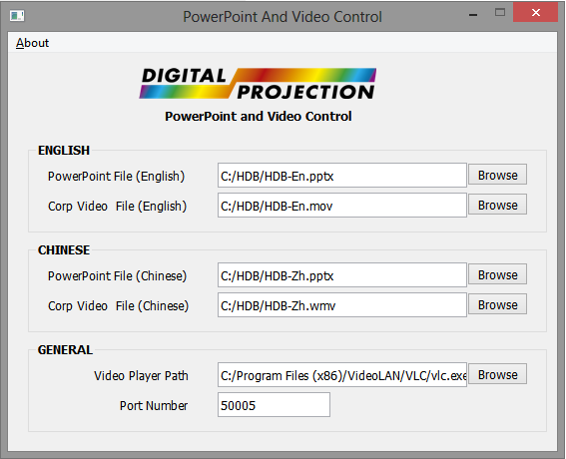566x459 pixels.
Task: Click the HDB-En.mov path field
Action: click(x=341, y=206)
